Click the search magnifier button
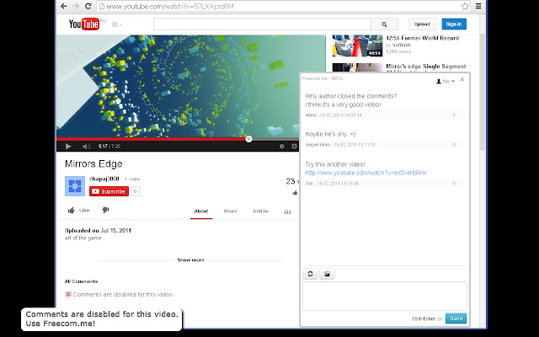This screenshot has height=337, width=539. (384, 24)
